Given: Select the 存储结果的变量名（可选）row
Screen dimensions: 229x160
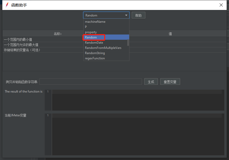Looking at the screenshot, I should tap(115, 50).
